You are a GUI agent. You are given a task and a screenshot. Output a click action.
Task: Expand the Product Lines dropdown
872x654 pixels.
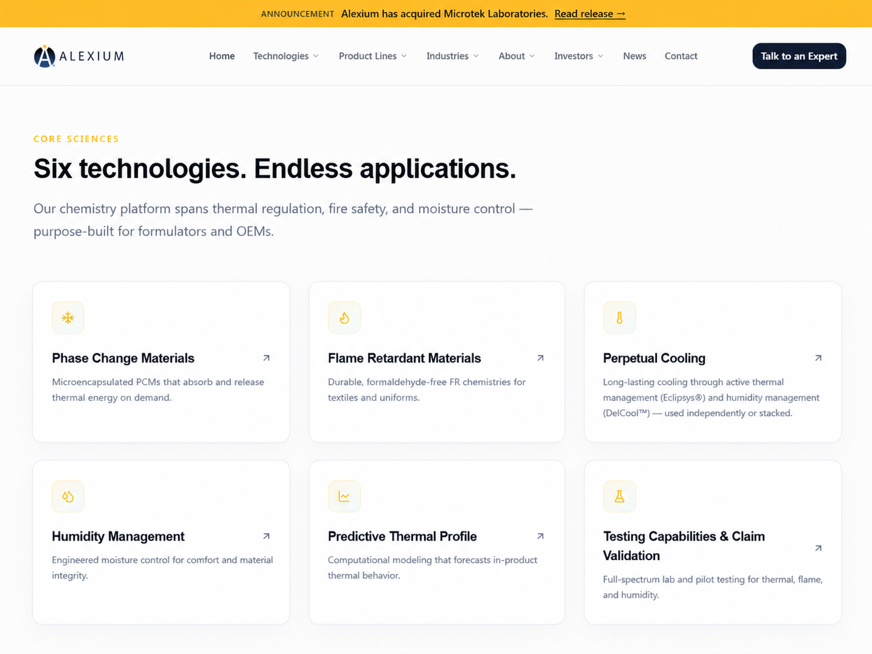coord(373,56)
